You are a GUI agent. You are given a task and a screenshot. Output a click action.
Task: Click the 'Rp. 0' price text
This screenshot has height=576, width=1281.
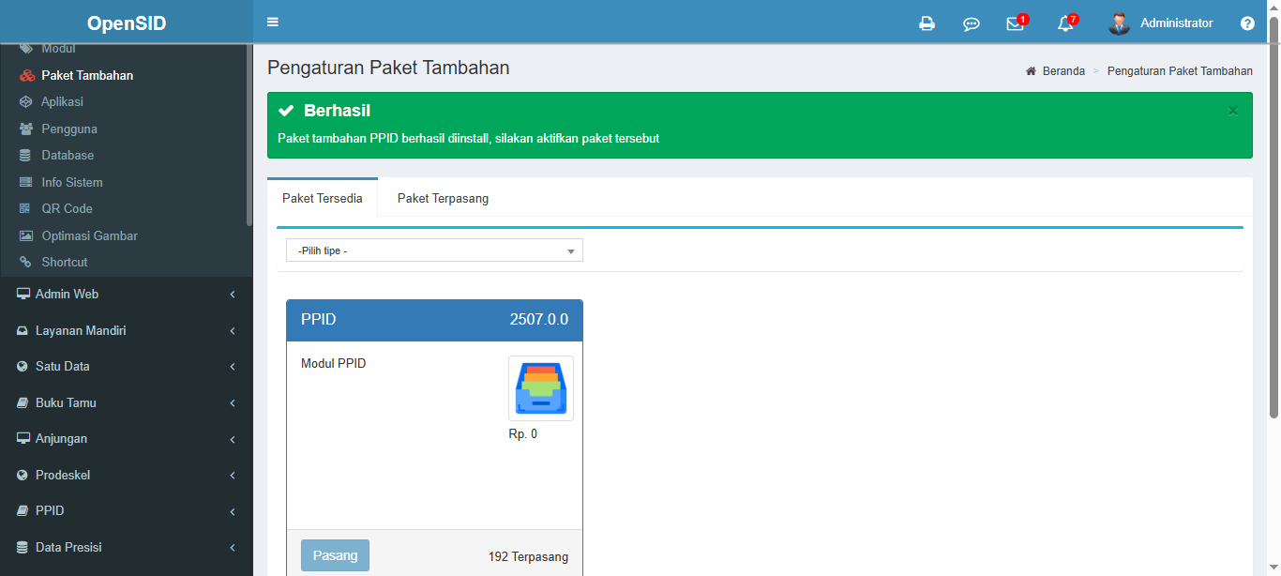[x=523, y=434]
